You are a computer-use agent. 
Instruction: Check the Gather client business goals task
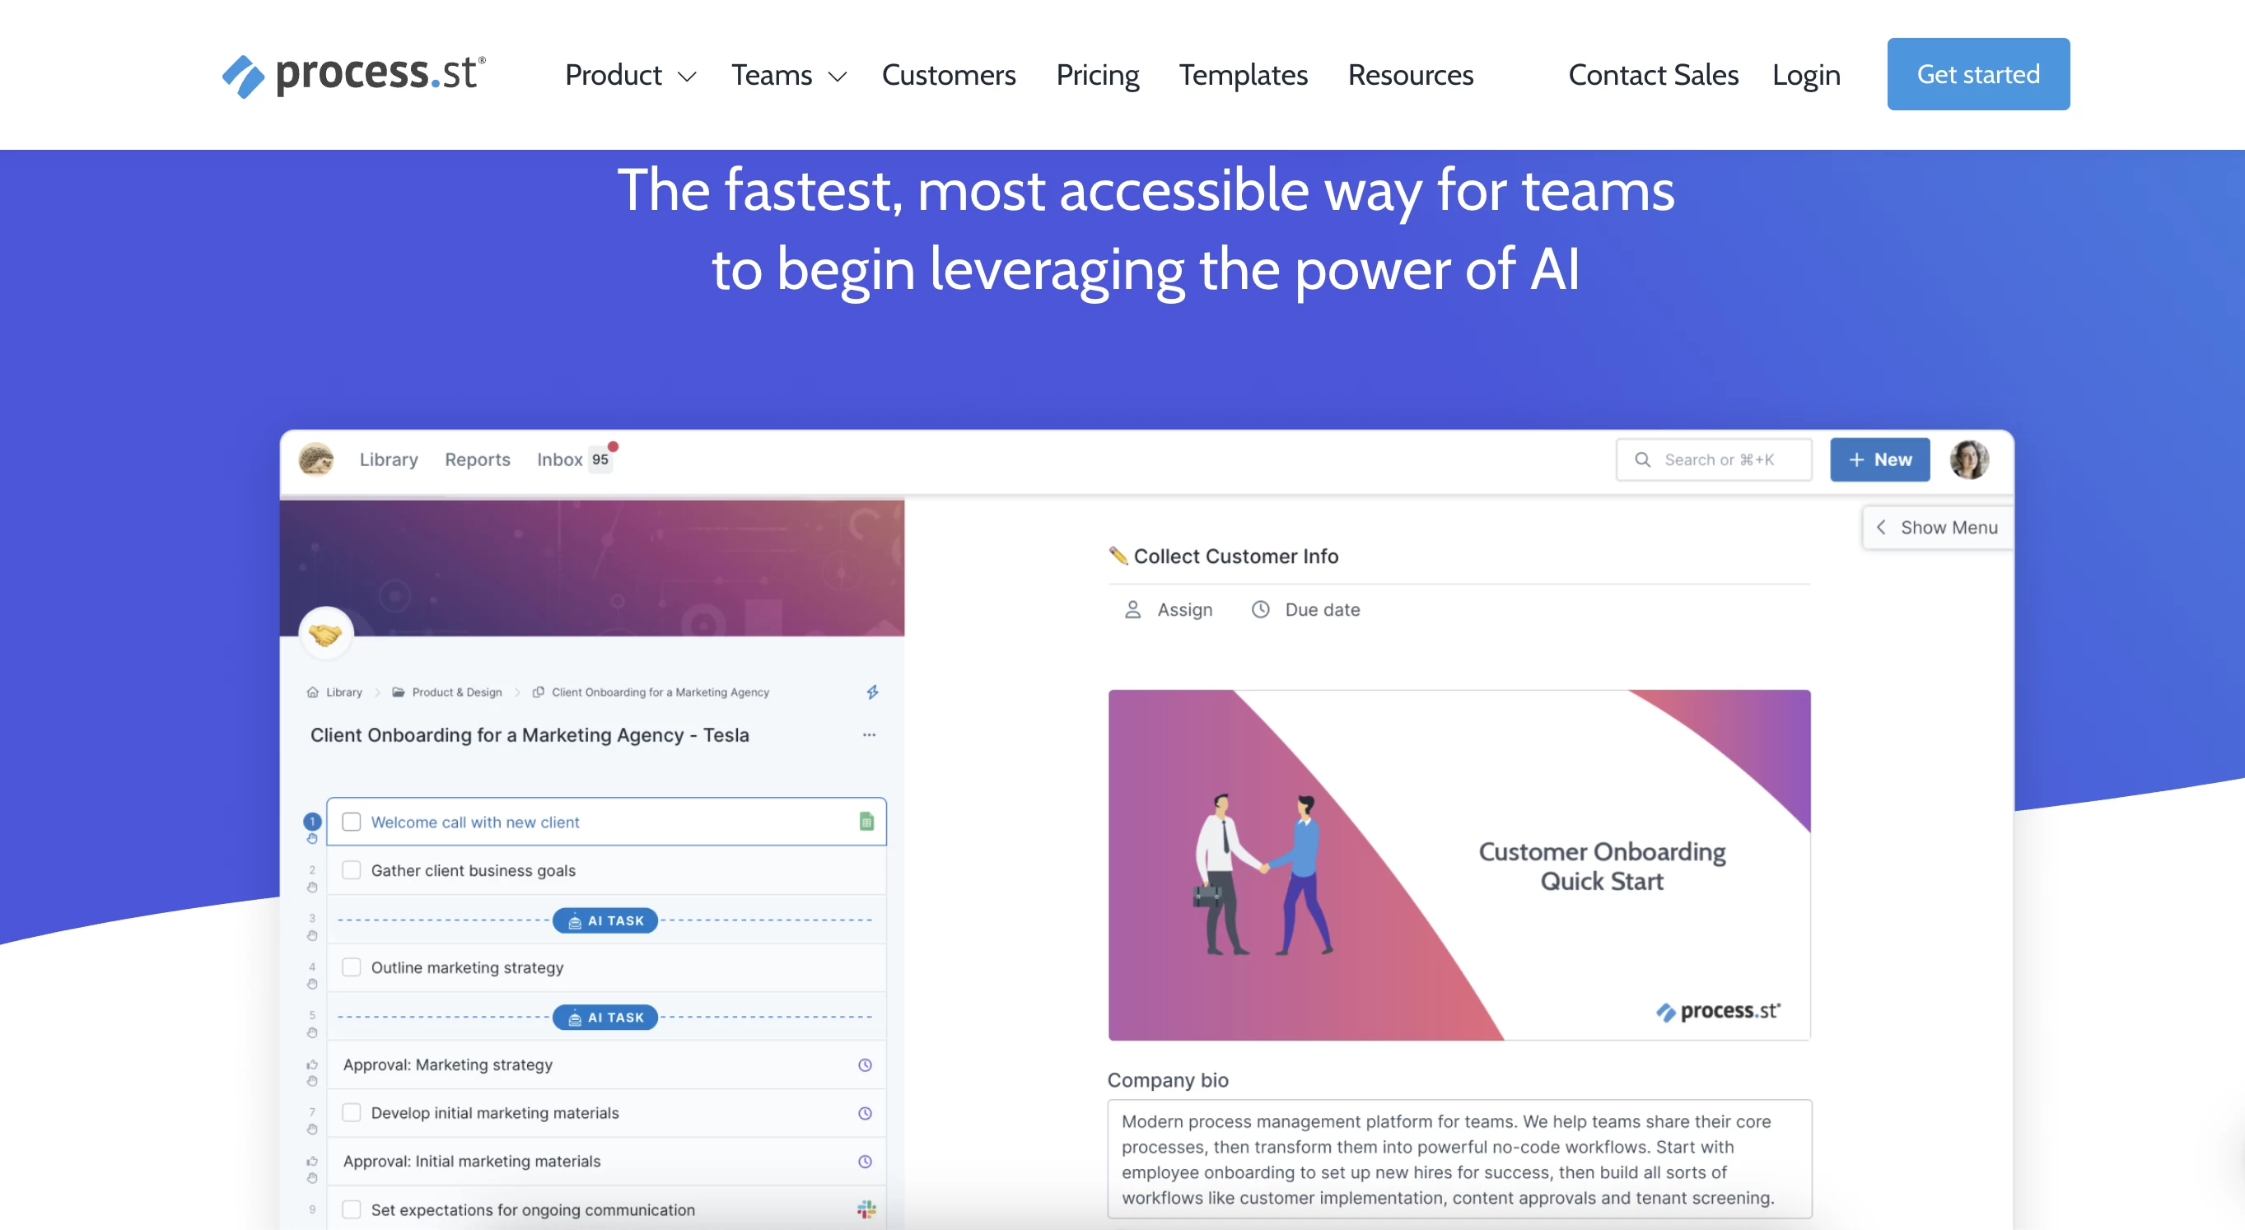click(x=352, y=869)
